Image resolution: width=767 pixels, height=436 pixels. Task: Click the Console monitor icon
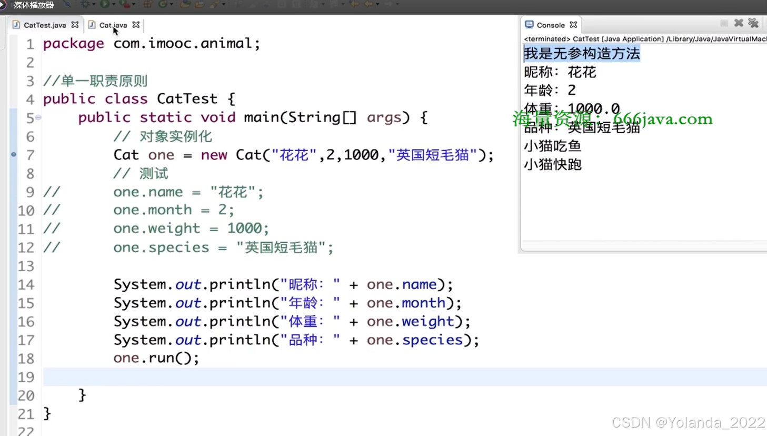[529, 25]
